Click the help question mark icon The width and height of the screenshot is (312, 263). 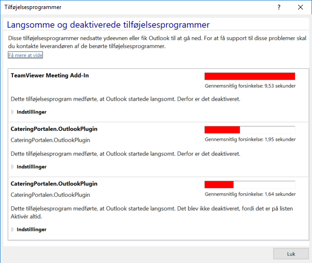pyautogui.click(x=279, y=7)
